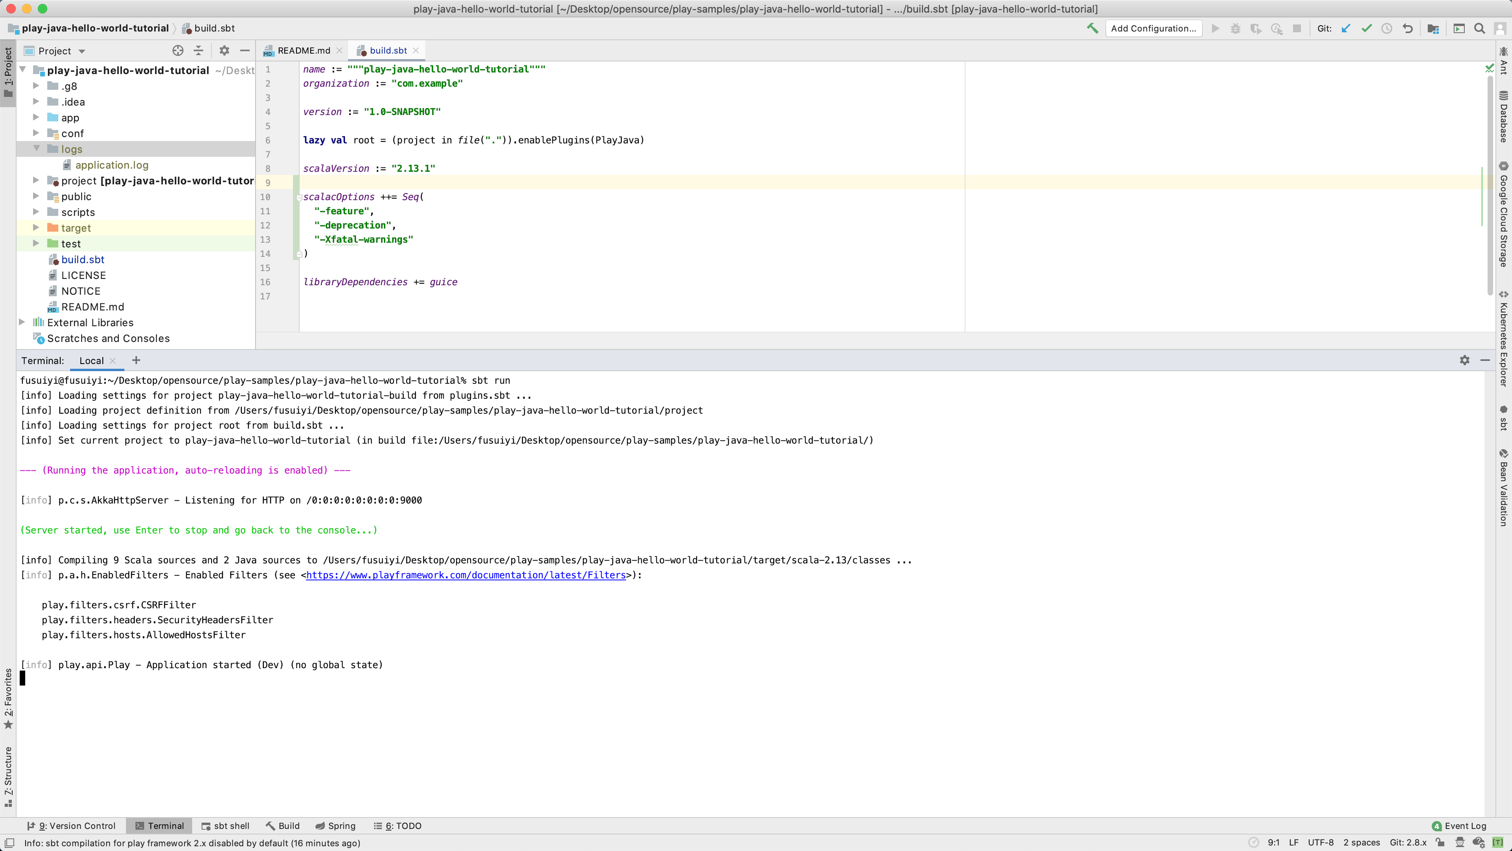Expand External Libraries node
The width and height of the screenshot is (1512, 851).
tap(23, 322)
